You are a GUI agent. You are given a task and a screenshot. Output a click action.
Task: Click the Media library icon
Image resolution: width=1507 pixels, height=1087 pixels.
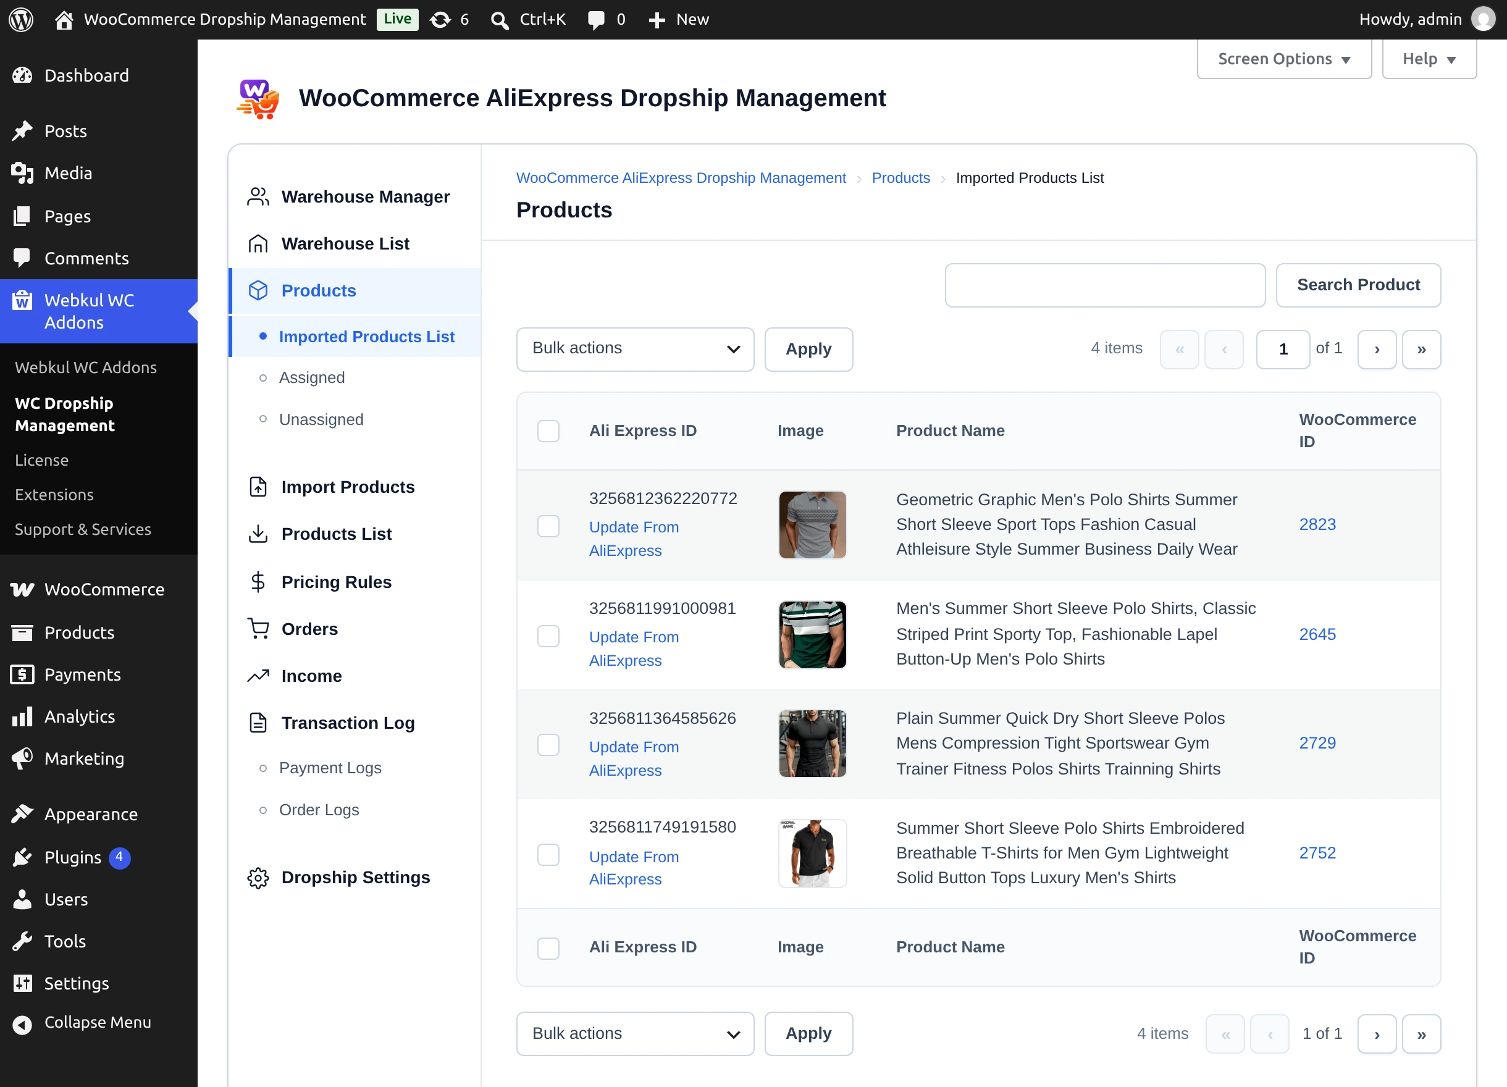(23, 173)
